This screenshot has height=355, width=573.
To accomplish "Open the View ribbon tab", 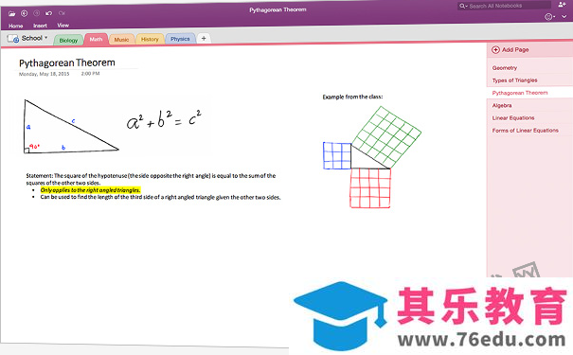I will click(x=63, y=26).
